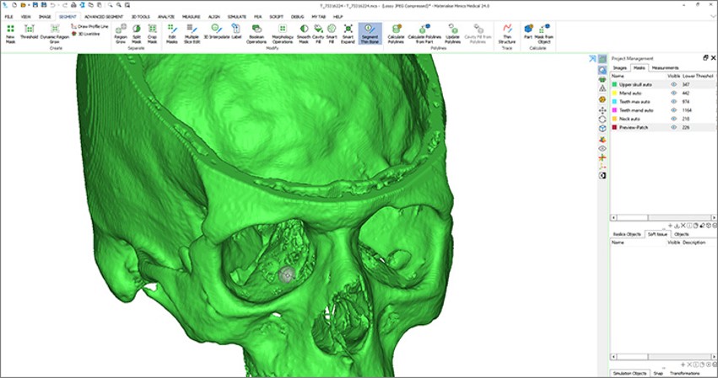Click the 3D view eye toolbar icon
This screenshot has width=718, height=378.
(x=602, y=148)
